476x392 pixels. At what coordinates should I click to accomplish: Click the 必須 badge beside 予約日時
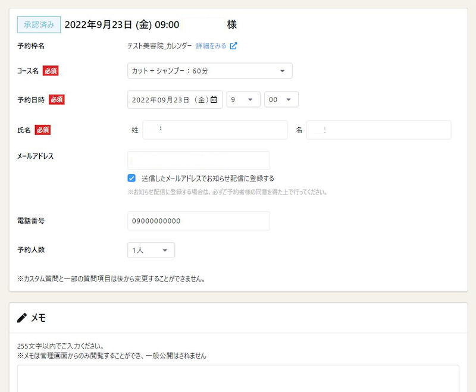tap(57, 100)
